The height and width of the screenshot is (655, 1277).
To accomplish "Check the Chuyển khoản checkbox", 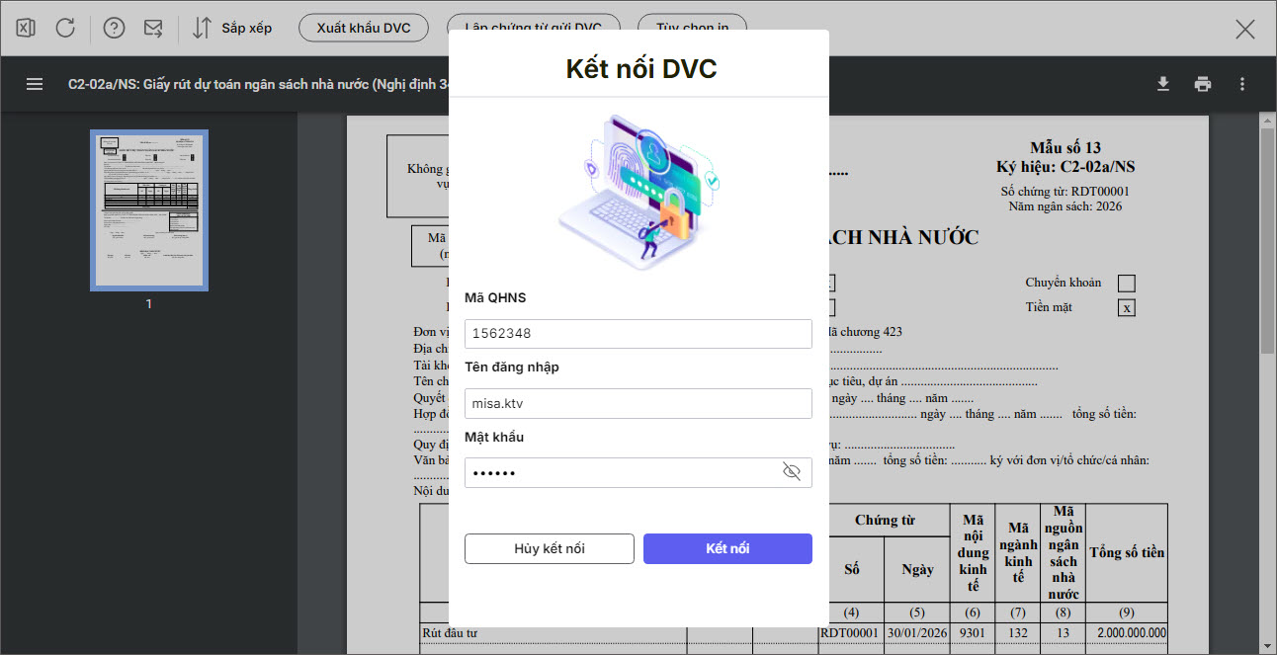I will point(1126,284).
